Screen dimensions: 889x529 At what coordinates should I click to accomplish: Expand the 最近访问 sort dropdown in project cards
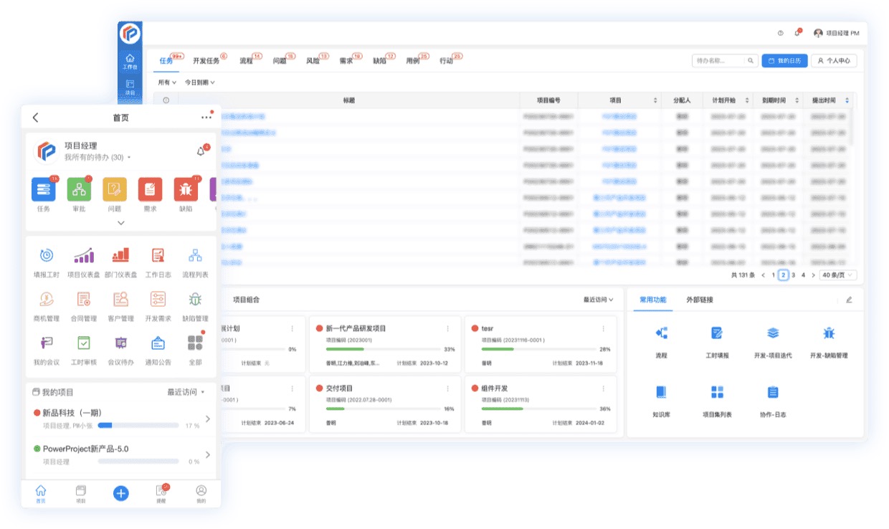click(598, 300)
